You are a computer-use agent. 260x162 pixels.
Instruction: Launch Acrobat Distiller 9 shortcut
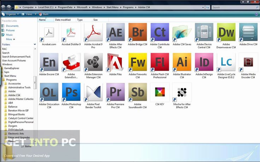coord(71,32)
